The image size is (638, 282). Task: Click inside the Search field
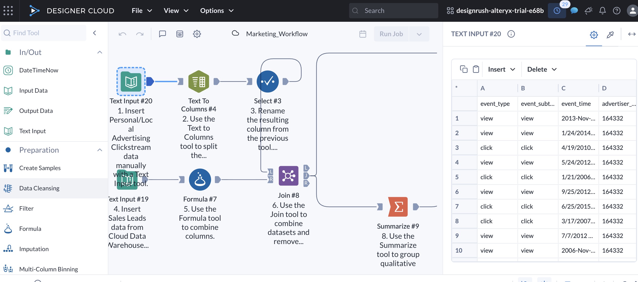393,10
